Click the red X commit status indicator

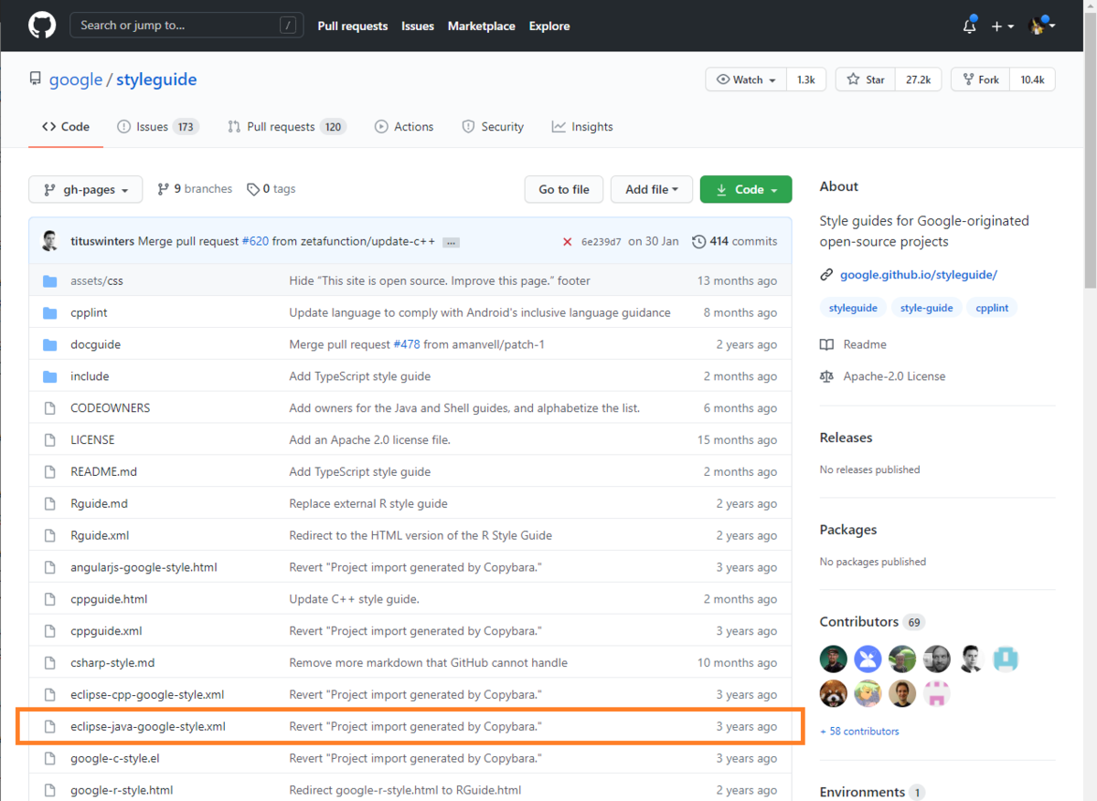(x=567, y=241)
